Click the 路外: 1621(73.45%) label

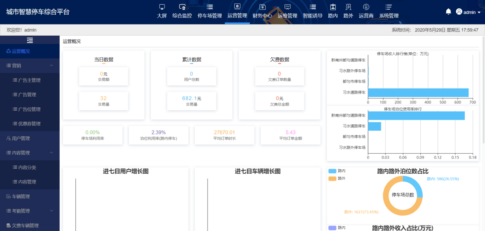coord(361,212)
